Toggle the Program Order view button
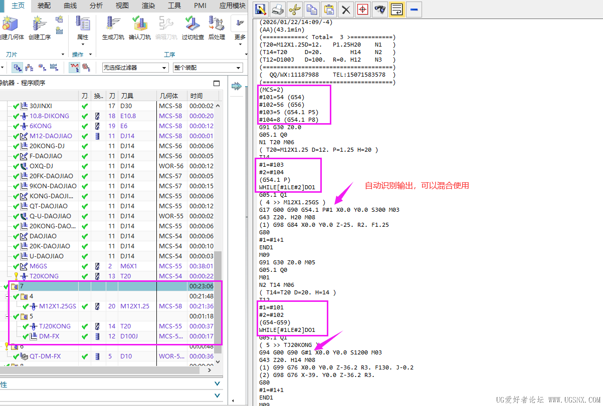This screenshot has height=406, width=603. 18,68
